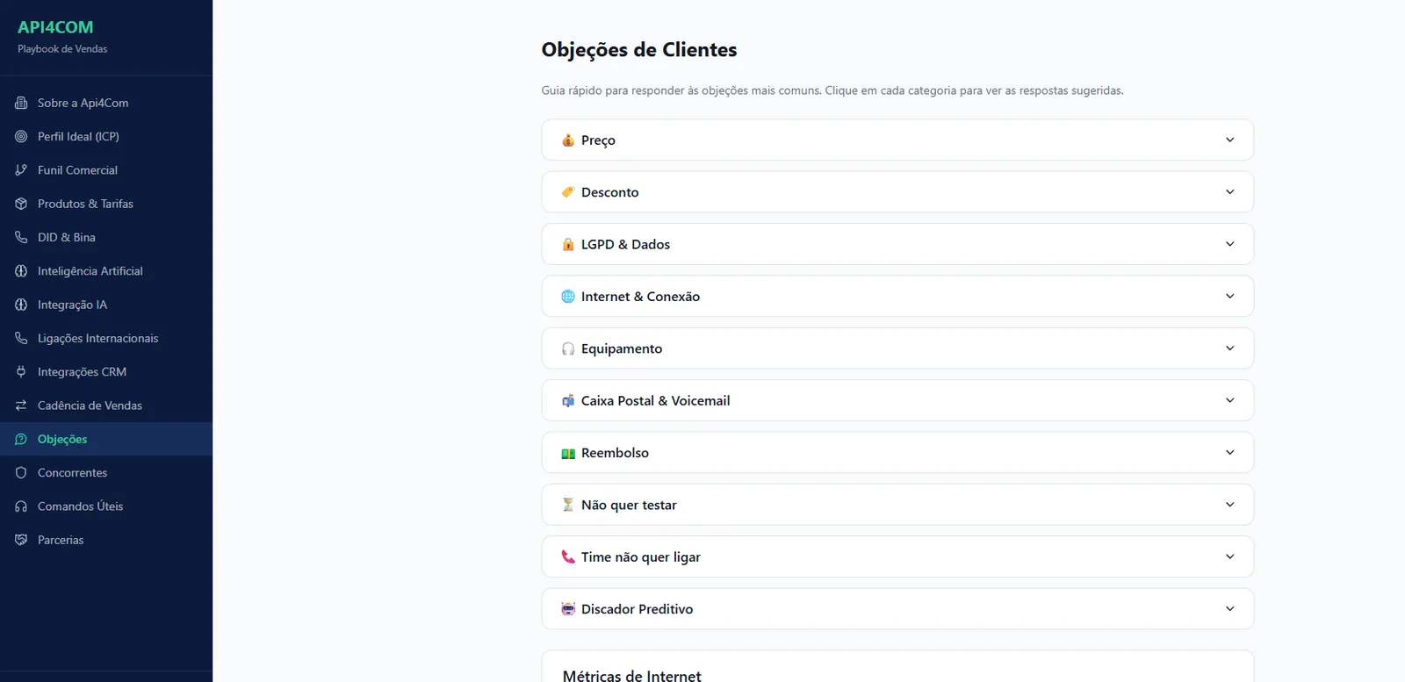Click the Sobre a Api4Com building icon
1405x682 pixels.
(x=21, y=103)
